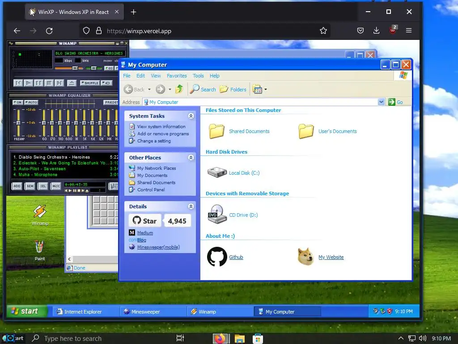
Task: Open the Medium link
Action: pyautogui.click(x=145, y=232)
